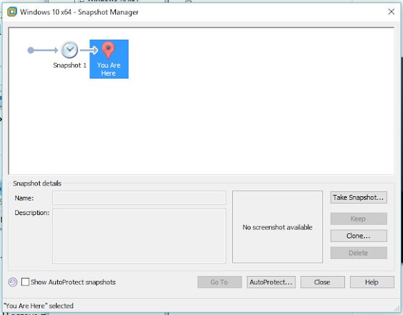Open the Take Snapshot dialog
Viewport: 403px width, 315px height.
(x=358, y=197)
